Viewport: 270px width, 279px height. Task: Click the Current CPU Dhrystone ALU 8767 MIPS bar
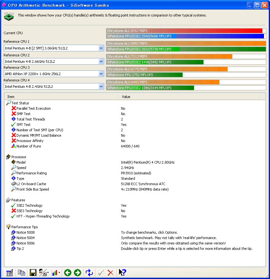tap(186, 31)
